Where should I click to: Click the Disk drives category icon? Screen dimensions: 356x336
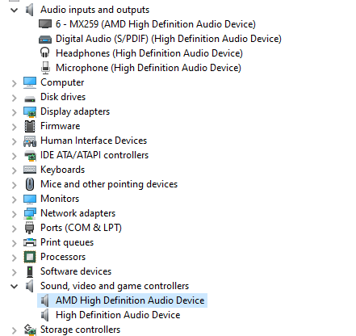point(30,99)
